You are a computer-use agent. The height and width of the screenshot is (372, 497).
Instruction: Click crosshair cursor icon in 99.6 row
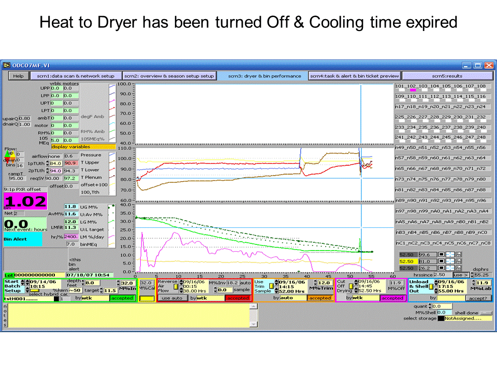(450, 254)
